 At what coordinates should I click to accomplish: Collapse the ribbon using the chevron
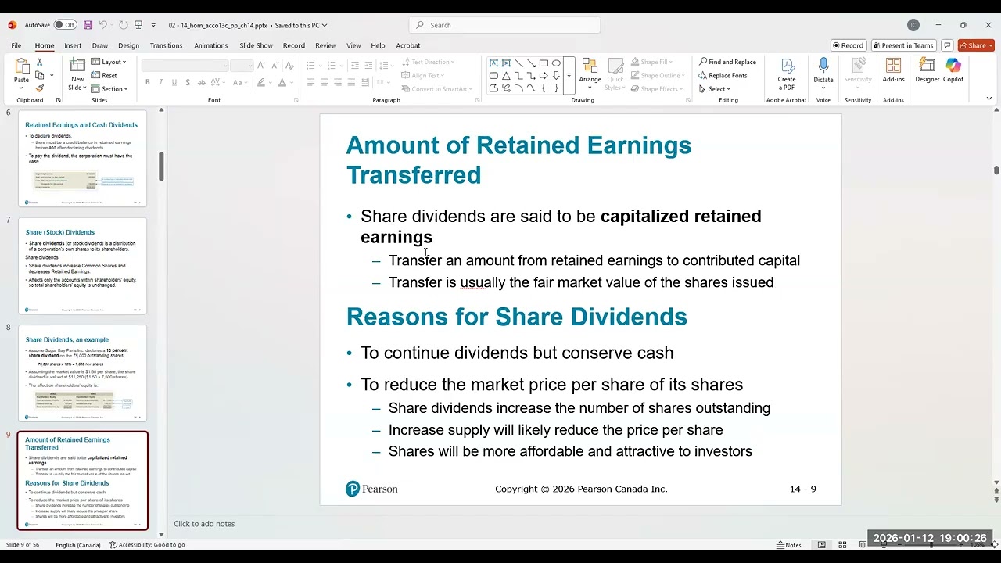point(989,99)
